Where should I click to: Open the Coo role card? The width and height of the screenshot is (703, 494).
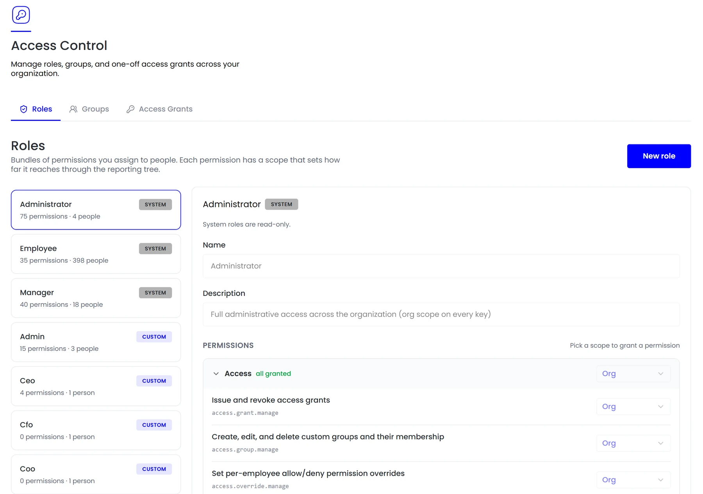point(96,474)
